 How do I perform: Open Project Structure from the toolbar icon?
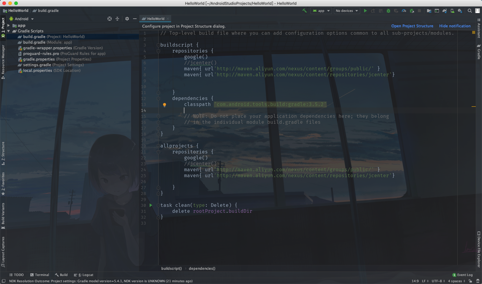click(429, 11)
